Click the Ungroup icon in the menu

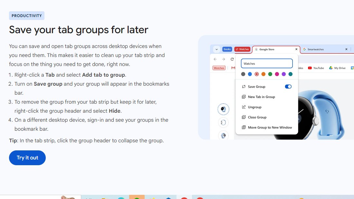244,107
